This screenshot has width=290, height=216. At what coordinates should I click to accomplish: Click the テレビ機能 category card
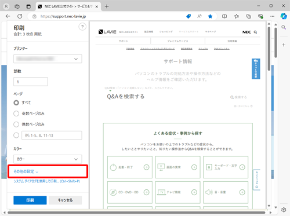pyautogui.click(x=177, y=192)
